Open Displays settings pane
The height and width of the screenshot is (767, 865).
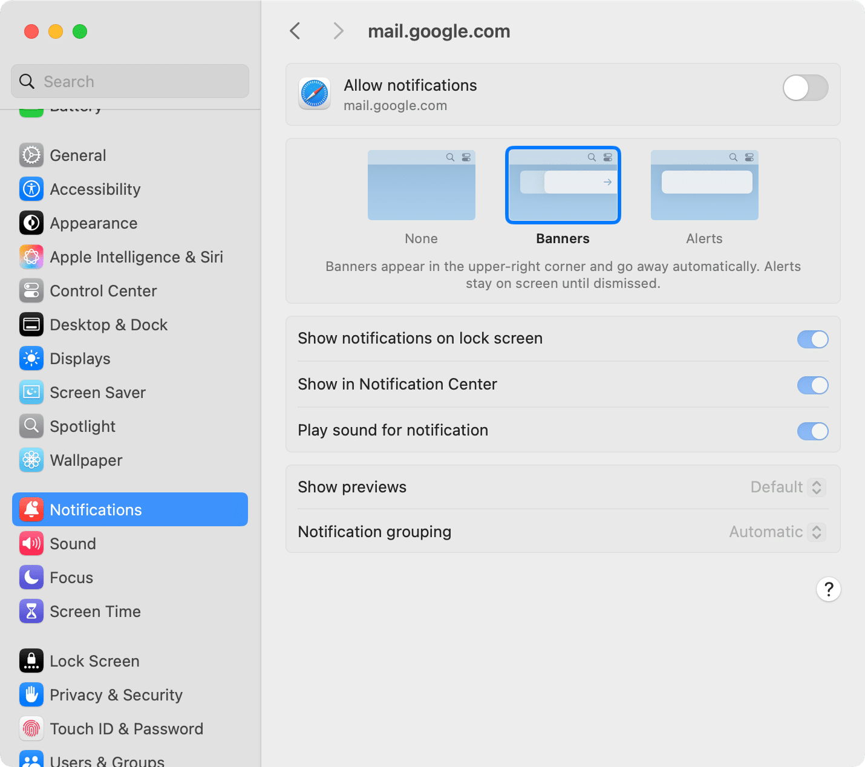click(x=130, y=359)
